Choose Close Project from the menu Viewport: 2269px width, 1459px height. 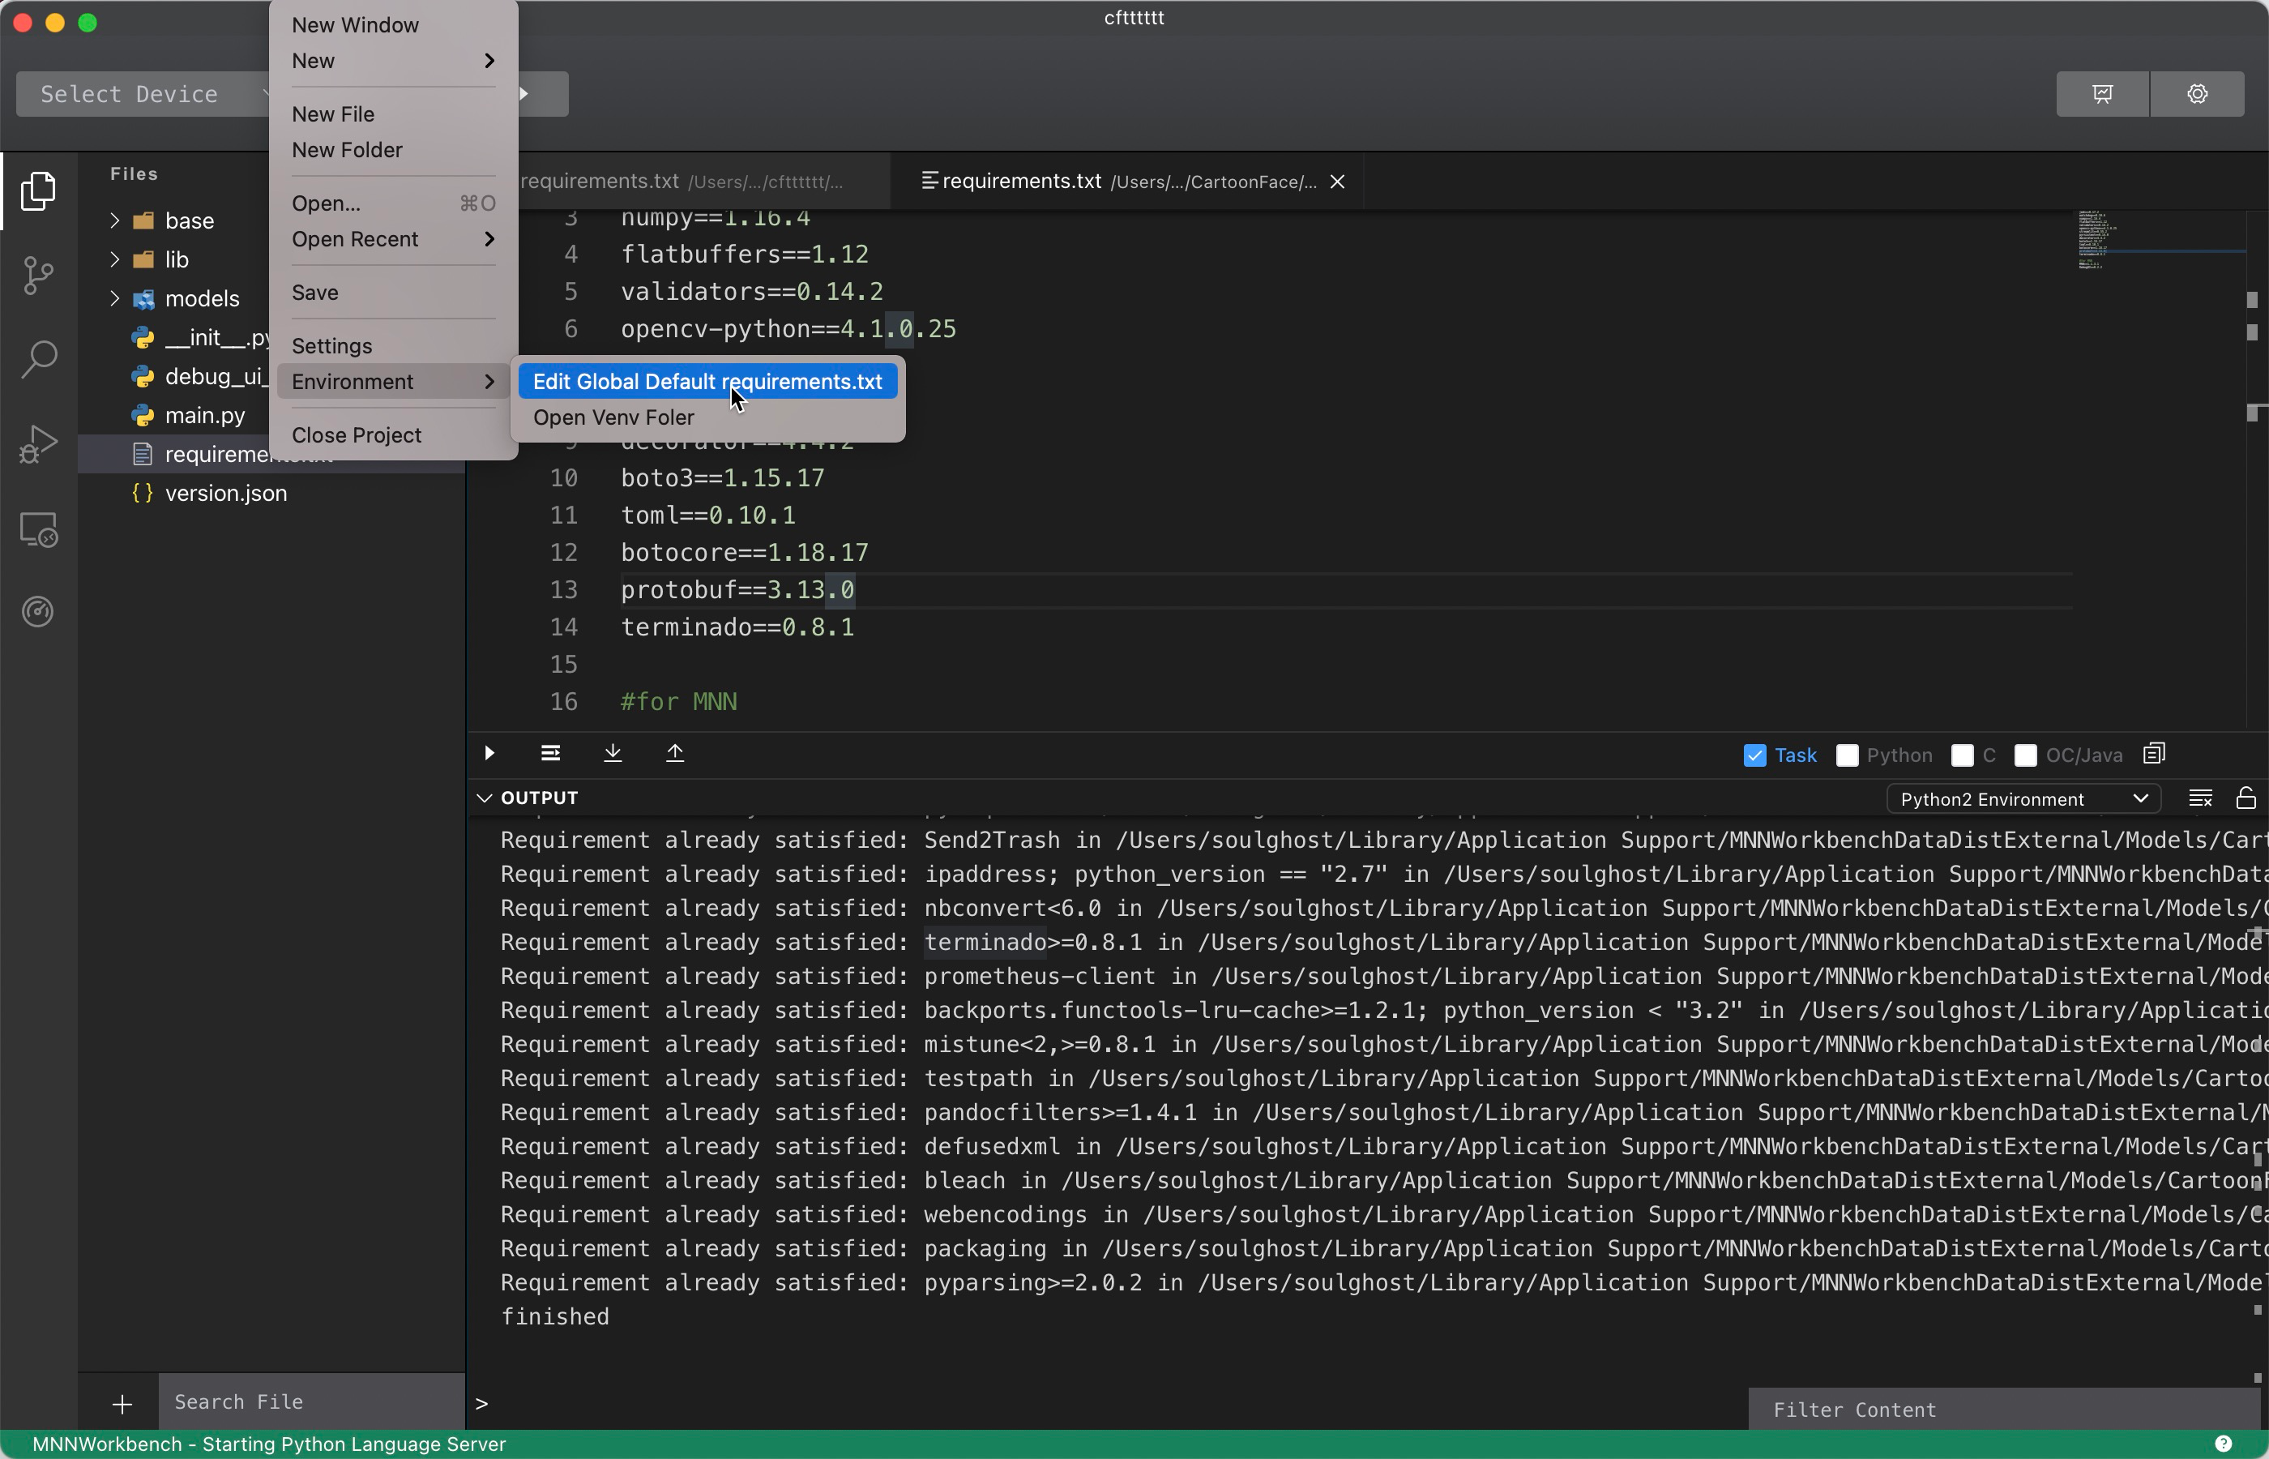[x=356, y=434]
